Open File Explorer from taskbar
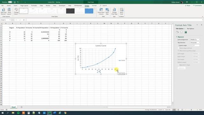 13,113
